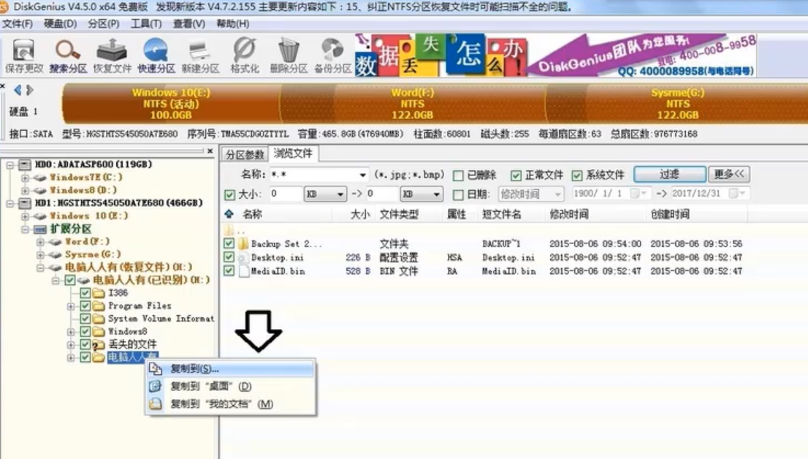Uncheck the Desktop.ini file checkbox

tap(229, 257)
